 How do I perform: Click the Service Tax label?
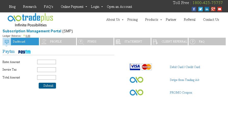(x=9, y=70)
